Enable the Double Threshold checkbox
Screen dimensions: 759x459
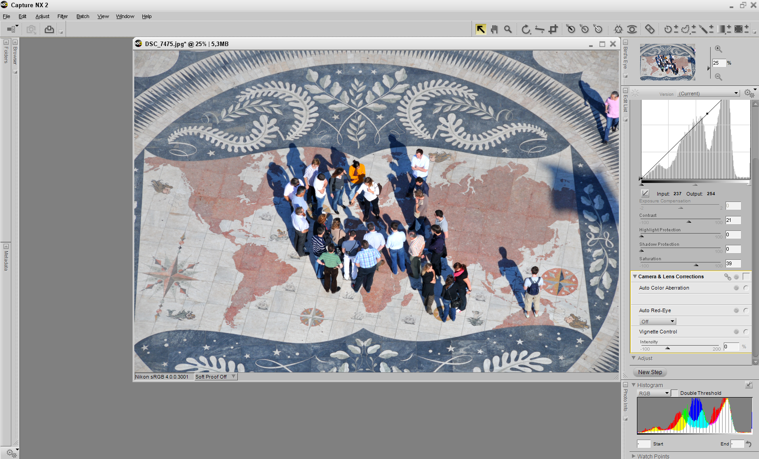[x=675, y=393]
